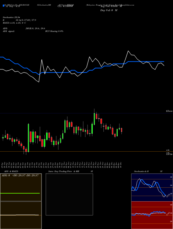The image size is (173, 229).
Task: Select the '12 Day = 4.13' label
Action: [x=12, y=7]
